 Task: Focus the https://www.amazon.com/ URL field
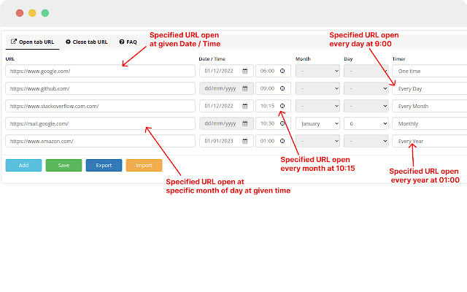(x=101, y=141)
